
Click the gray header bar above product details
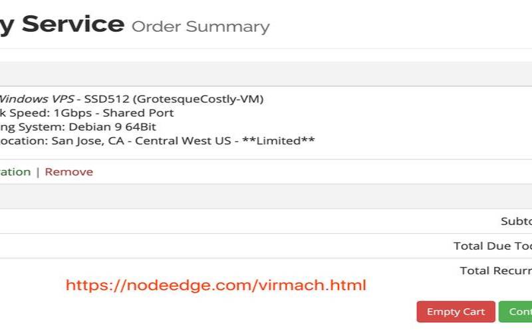click(266, 74)
